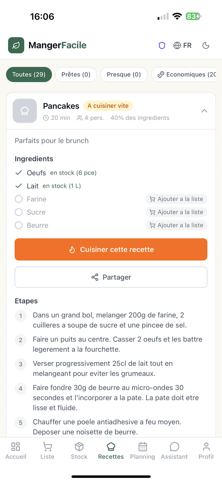Collapse the Pancakes recipe card
This screenshot has width=222, height=482.
coord(204,111)
